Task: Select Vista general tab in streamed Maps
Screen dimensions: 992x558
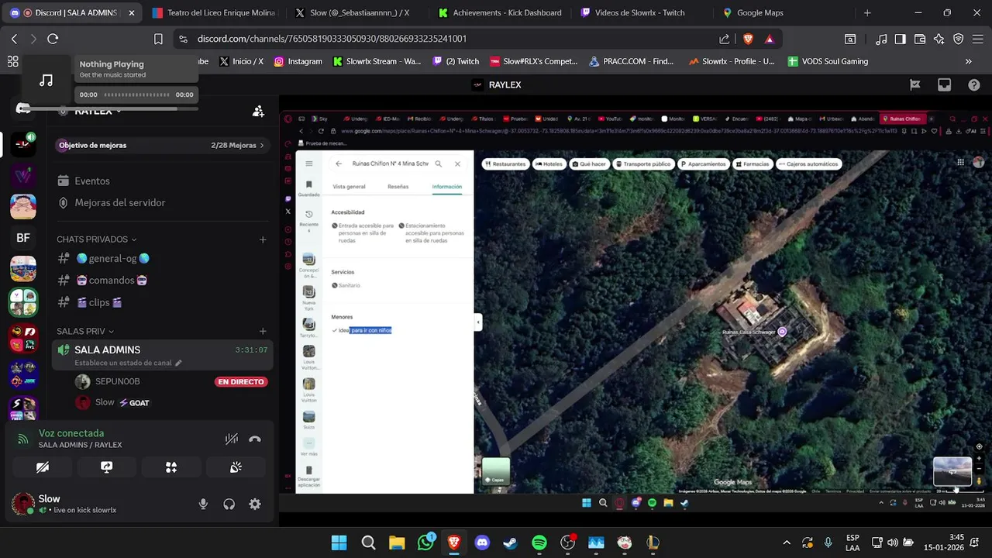Action: tap(349, 187)
